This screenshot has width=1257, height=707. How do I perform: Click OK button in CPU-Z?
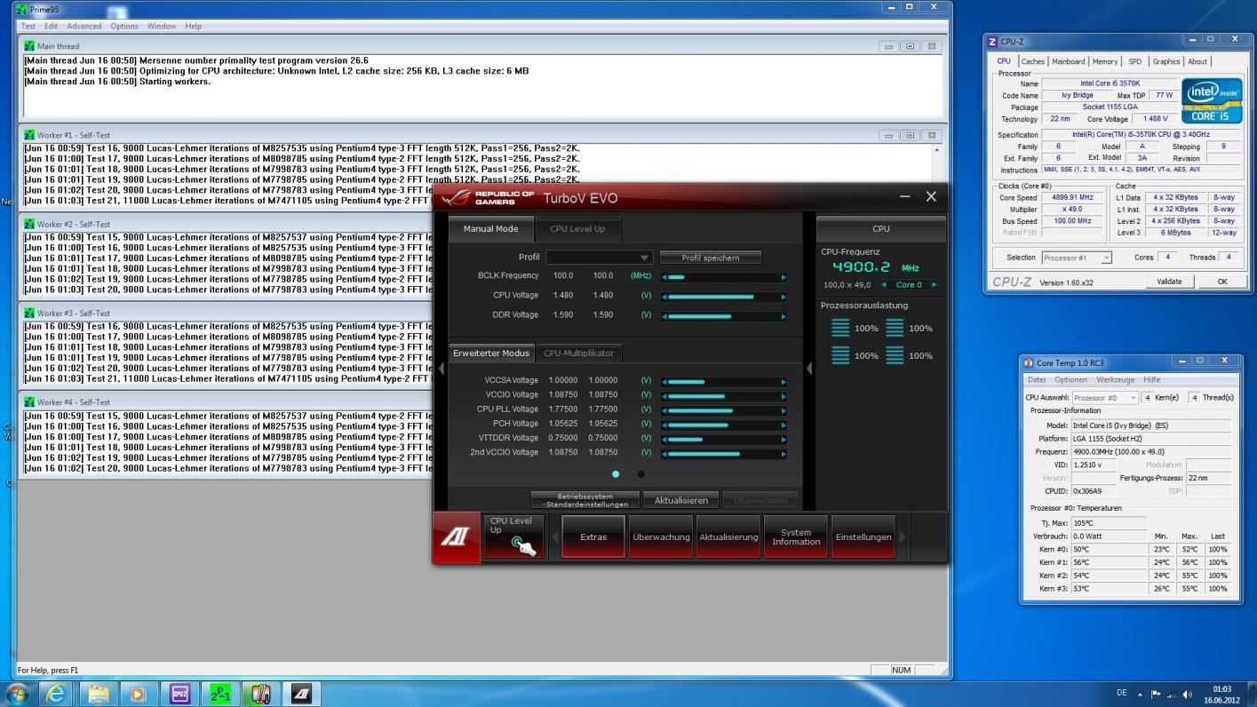[x=1221, y=282]
